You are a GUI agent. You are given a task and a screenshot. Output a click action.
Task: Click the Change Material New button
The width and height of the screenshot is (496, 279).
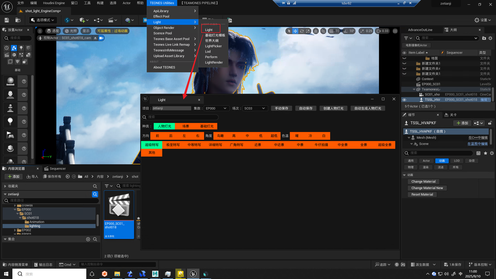[427, 188]
